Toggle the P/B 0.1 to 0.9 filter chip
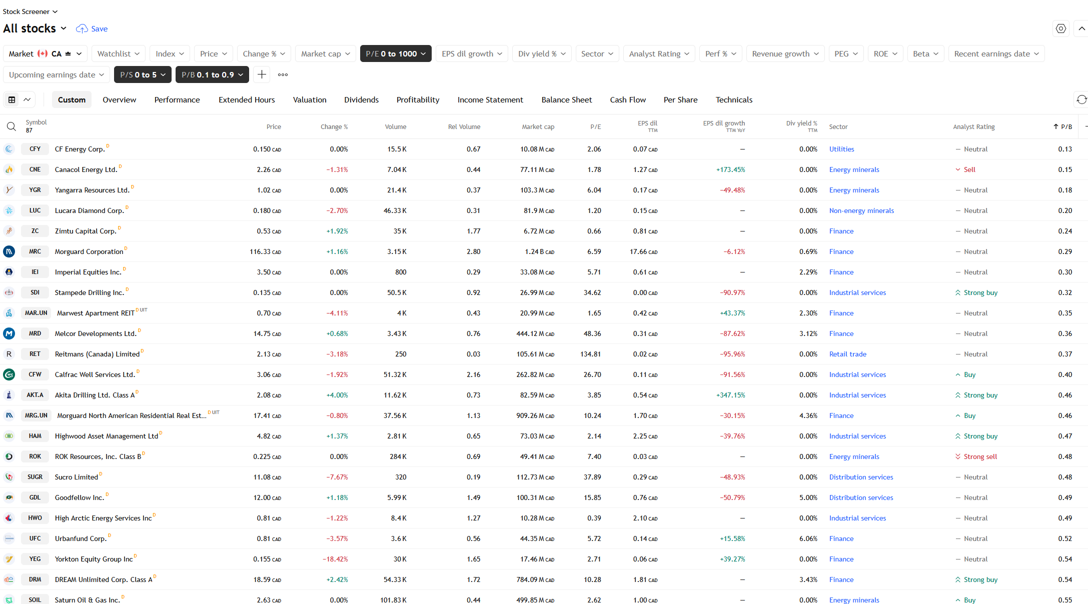The height and width of the screenshot is (604, 1088). point(212,74)
